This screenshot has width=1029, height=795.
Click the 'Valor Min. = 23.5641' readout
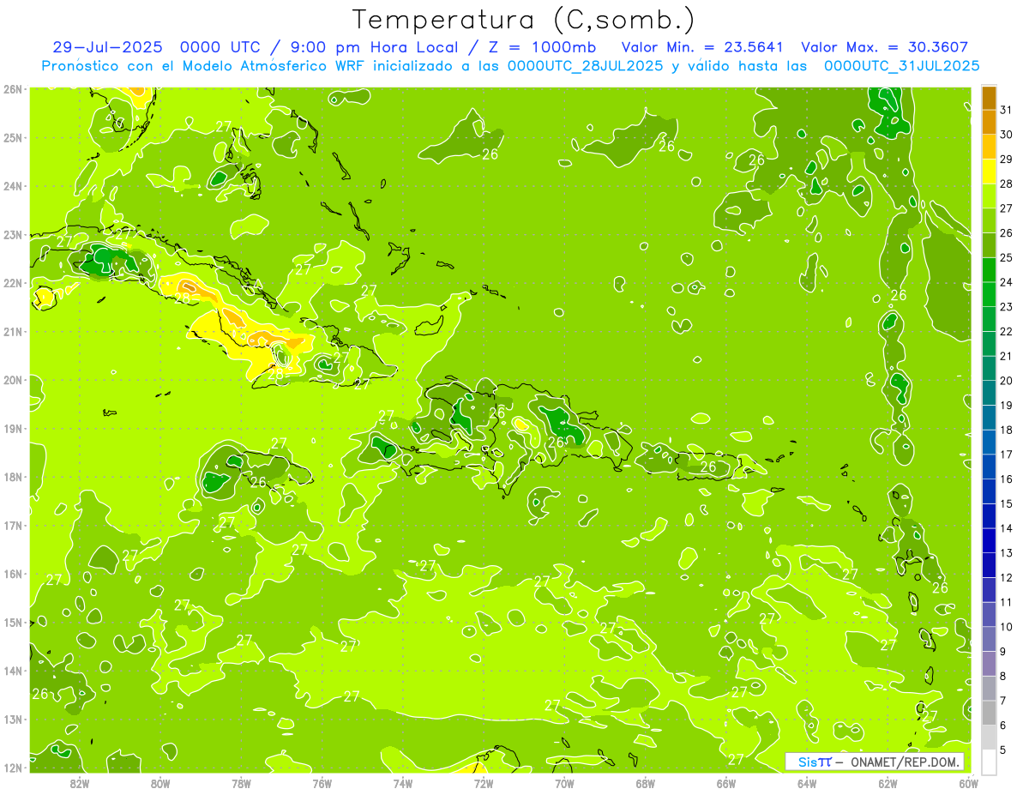(702, 47)
